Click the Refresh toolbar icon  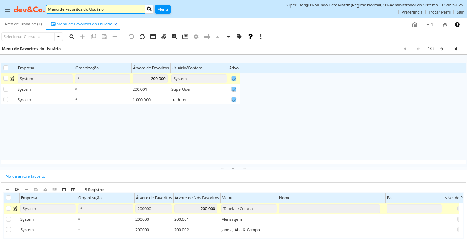point(142,37)
